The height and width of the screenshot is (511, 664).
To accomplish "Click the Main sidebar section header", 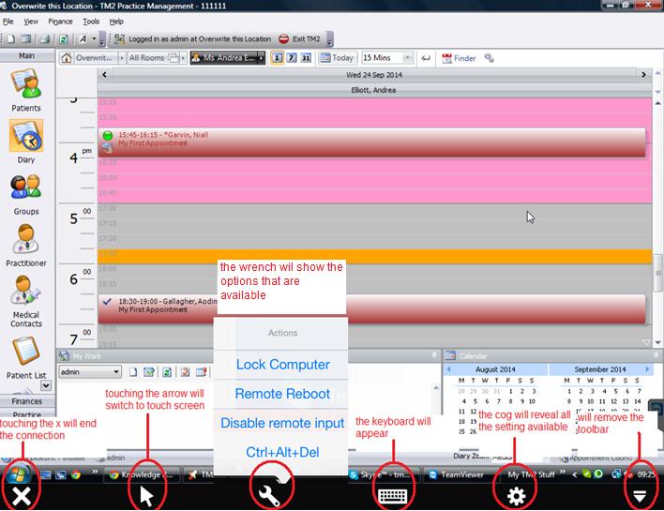I will pyautogui.click(x=27, y=56).
